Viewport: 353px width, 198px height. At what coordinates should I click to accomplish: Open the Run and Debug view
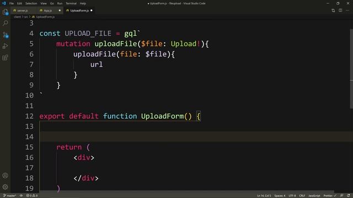pos(5,46)
